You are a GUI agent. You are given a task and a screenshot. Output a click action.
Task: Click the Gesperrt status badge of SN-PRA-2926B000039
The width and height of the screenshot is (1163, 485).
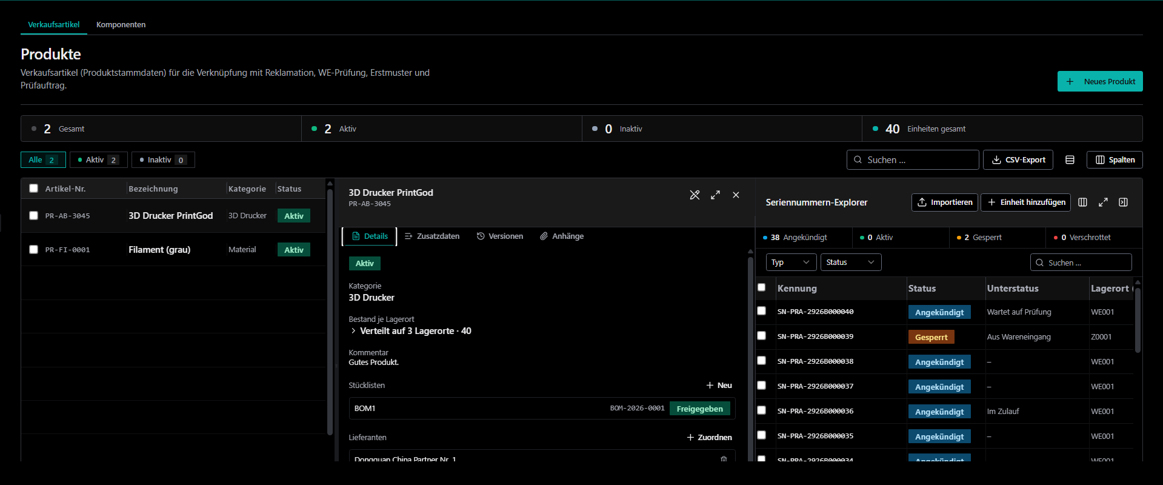click(x=931, y=337)
